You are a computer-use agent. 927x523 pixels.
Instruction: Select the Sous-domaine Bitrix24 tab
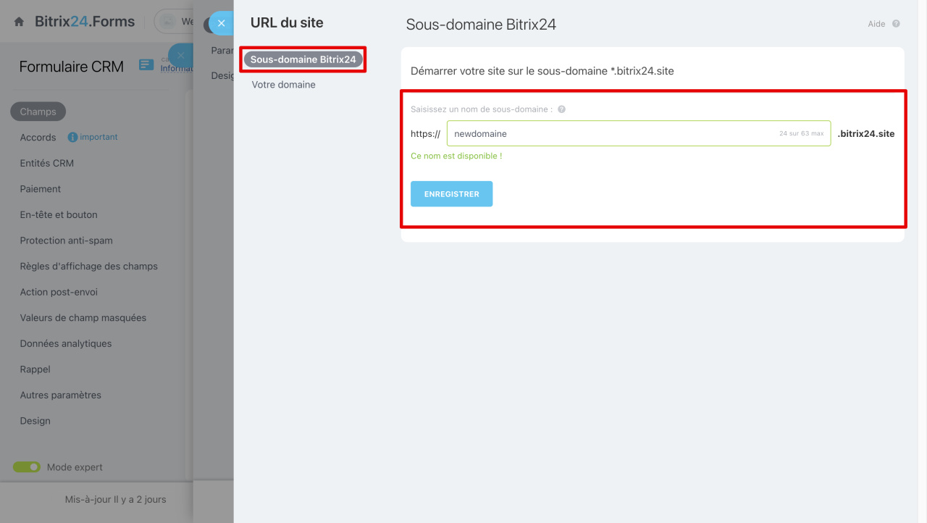click(303, 59)
